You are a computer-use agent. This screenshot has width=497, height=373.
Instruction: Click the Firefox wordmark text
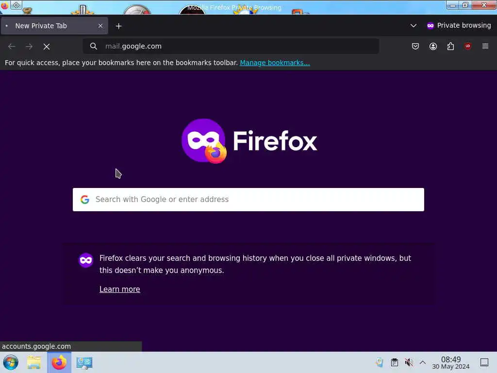(x=275, y=141)
